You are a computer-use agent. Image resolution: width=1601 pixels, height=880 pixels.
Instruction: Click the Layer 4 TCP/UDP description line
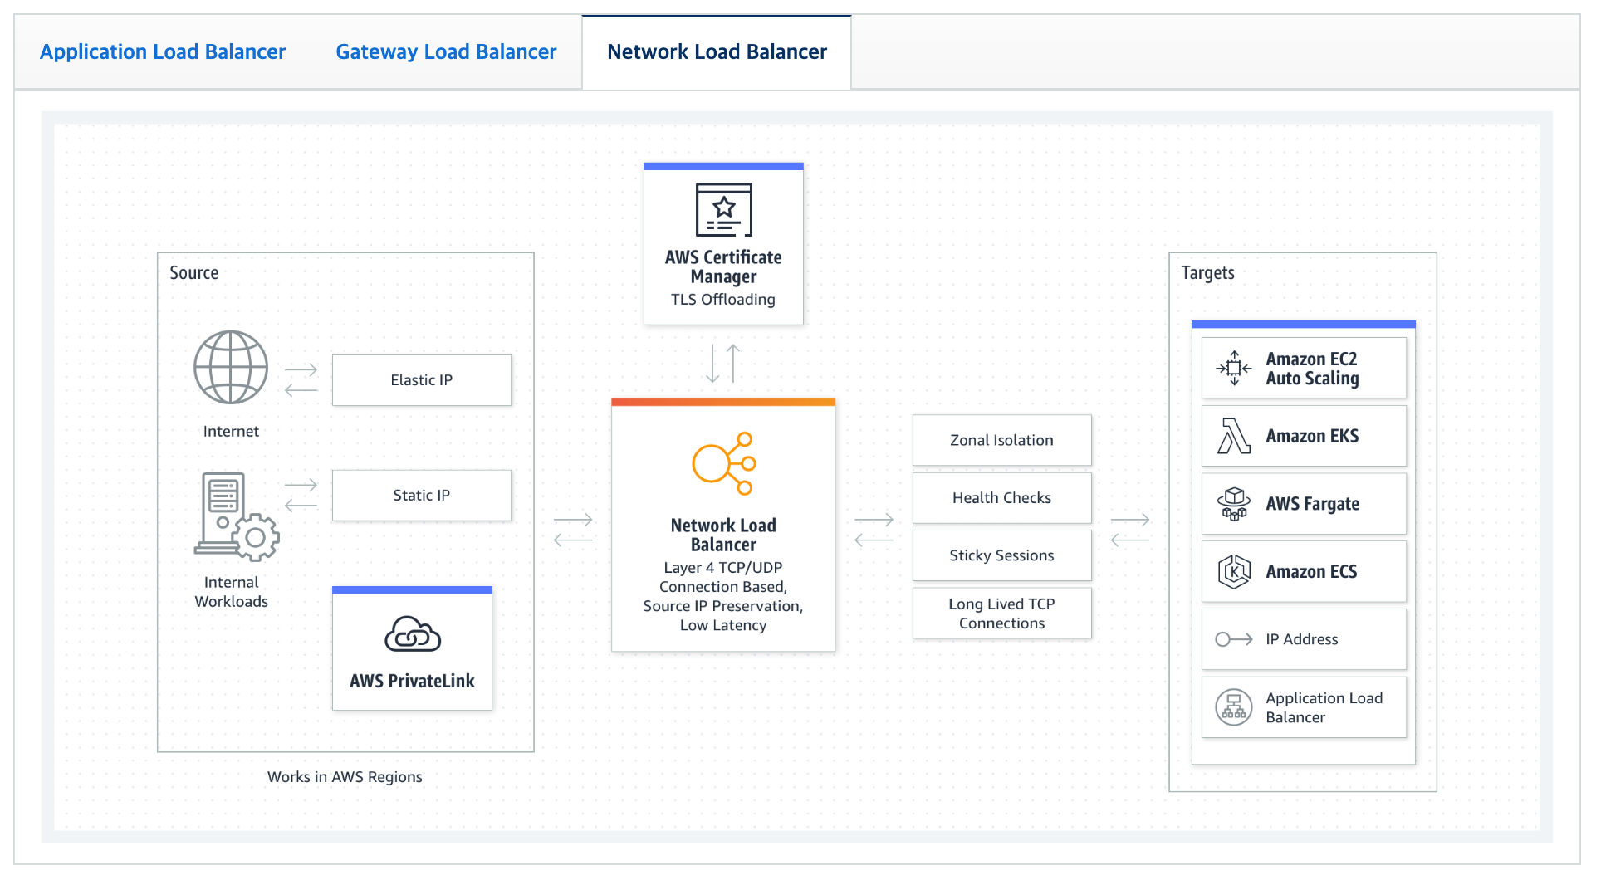(x=723, y=567)
